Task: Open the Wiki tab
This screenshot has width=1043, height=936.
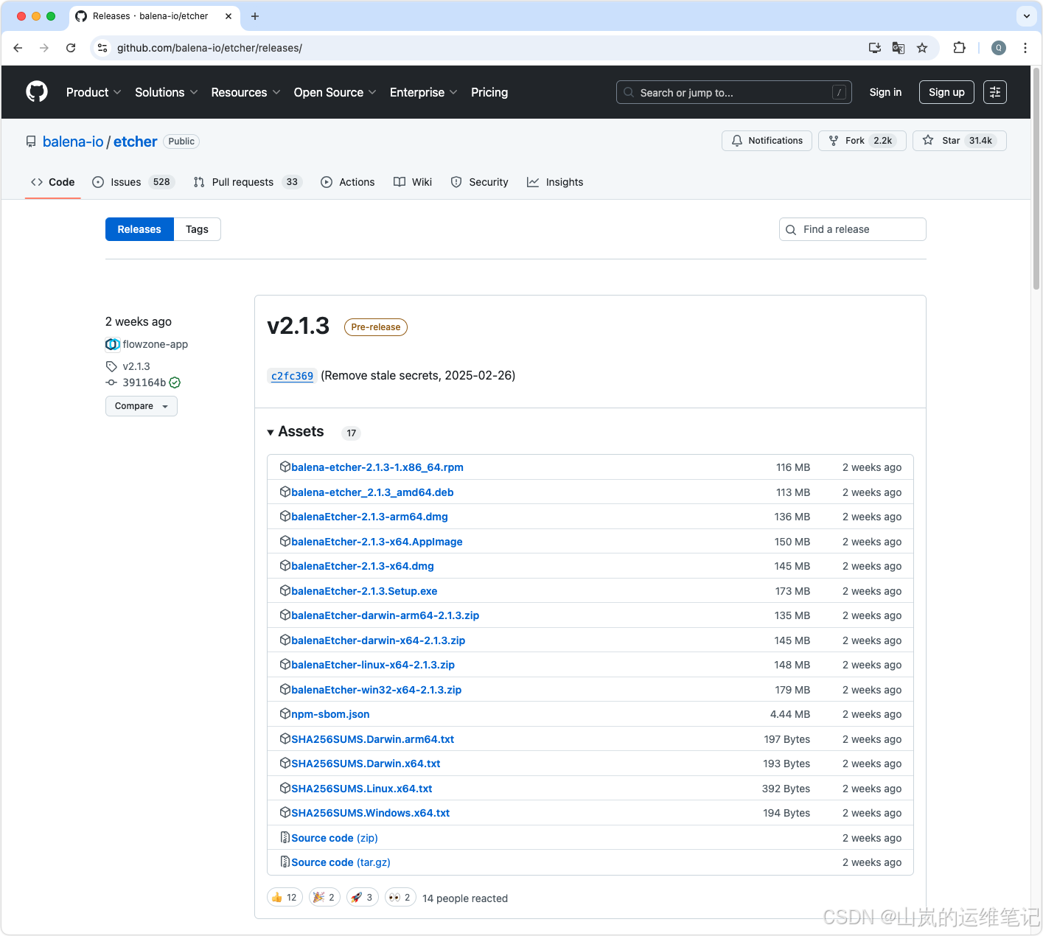Action: point(413,182)
